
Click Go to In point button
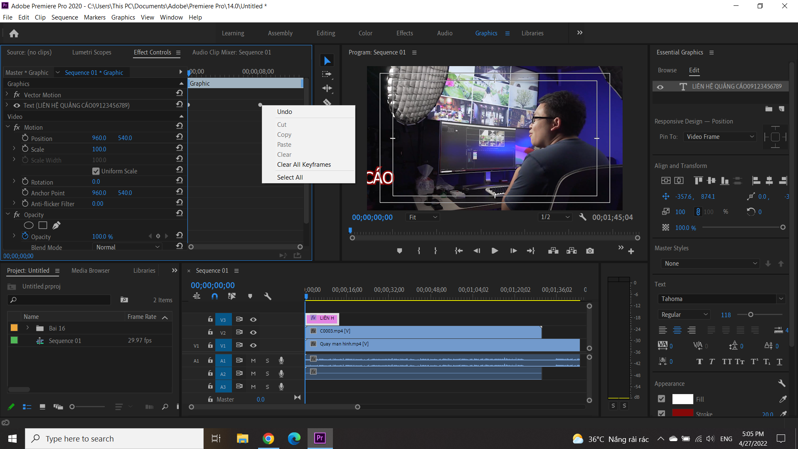[x=459, y=251]
